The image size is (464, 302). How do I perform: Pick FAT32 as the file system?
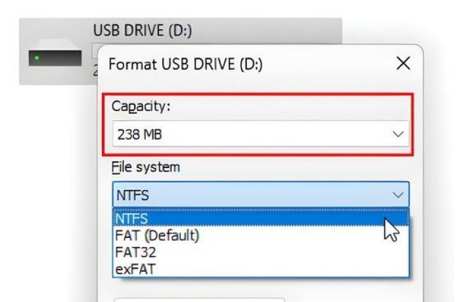coord(135,252)
